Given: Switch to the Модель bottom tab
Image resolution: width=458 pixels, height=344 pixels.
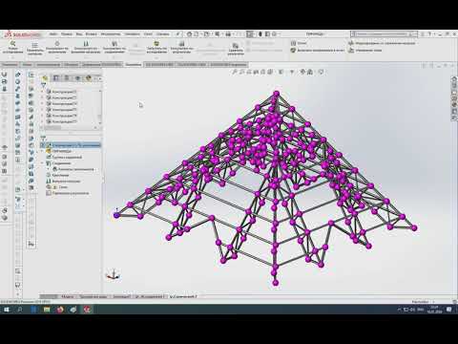Looking at the screenshot, I should click(67, 296).
